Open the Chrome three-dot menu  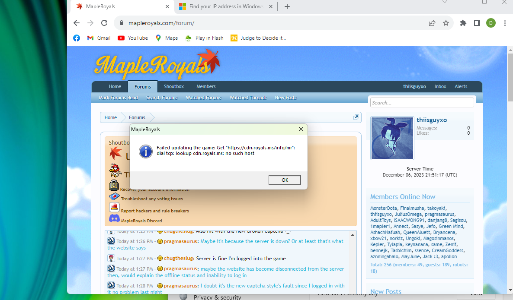[x=505, y=23]
